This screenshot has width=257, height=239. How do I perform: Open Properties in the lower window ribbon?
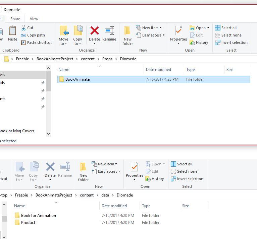click(135, 171)
